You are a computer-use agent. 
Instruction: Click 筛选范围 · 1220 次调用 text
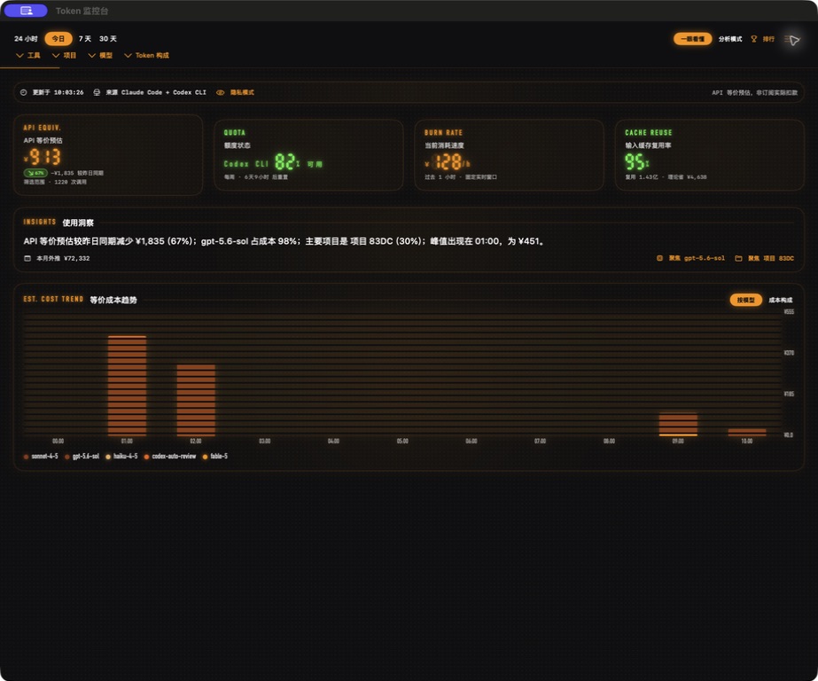pos(55,182)
